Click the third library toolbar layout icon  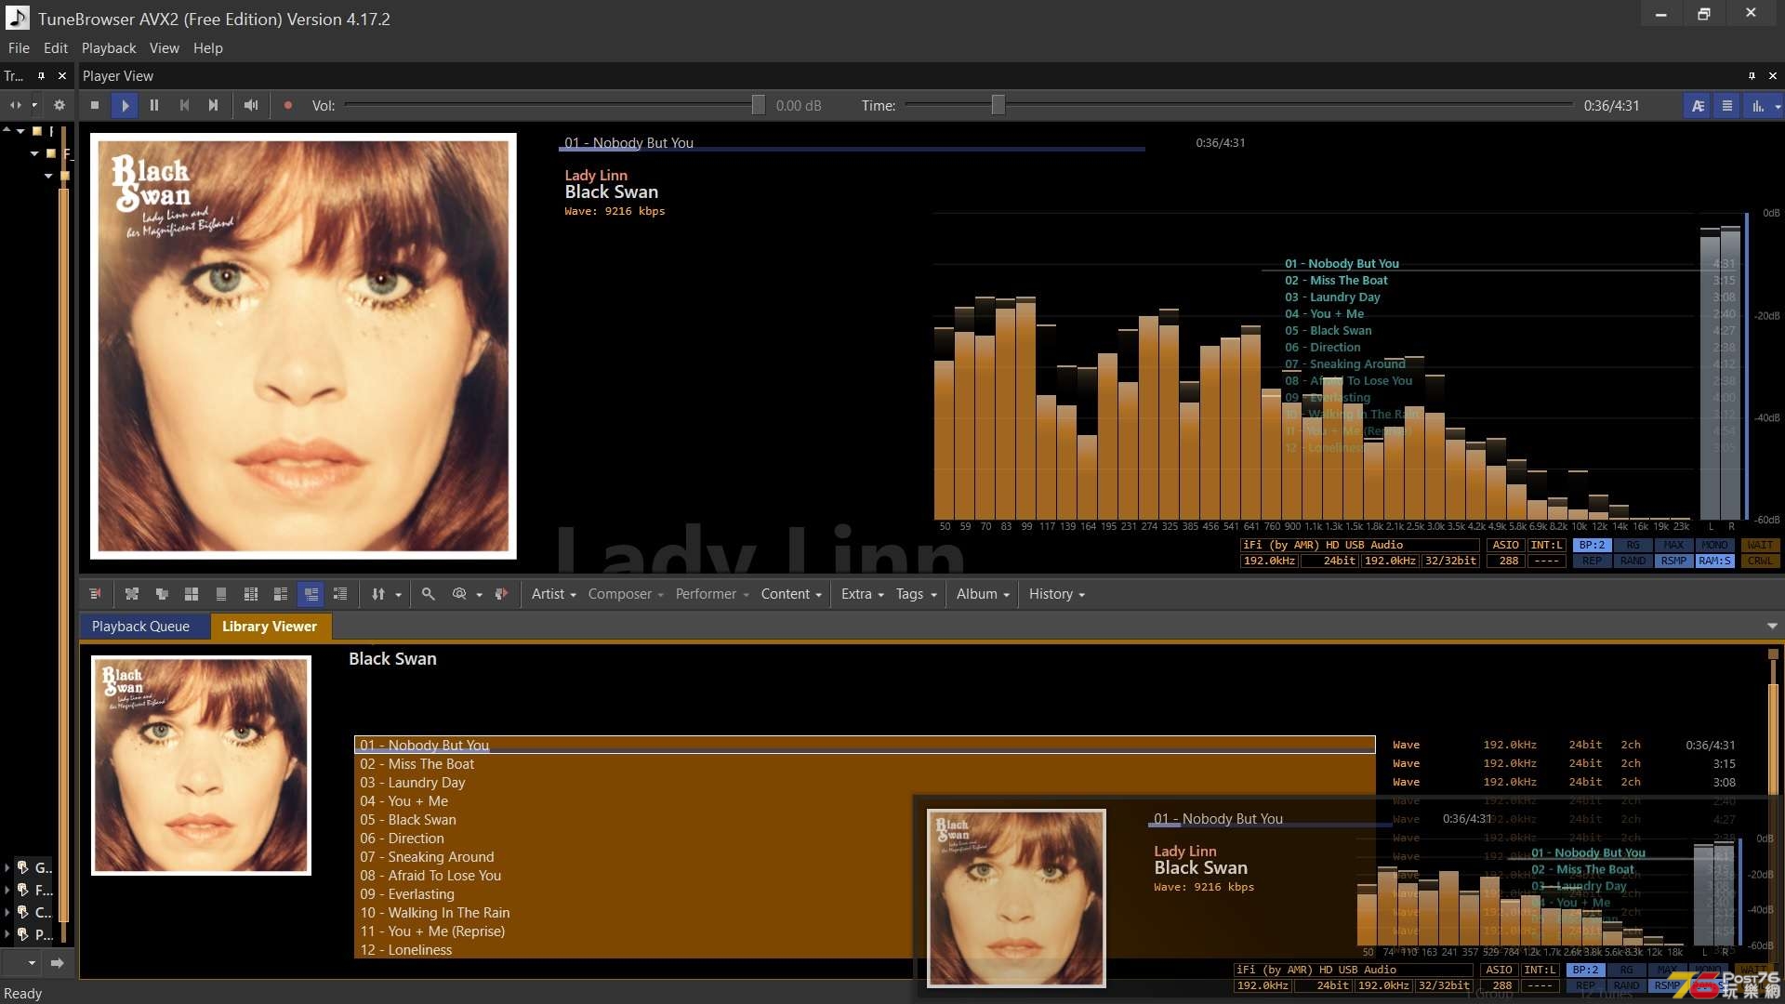(162, 594)
